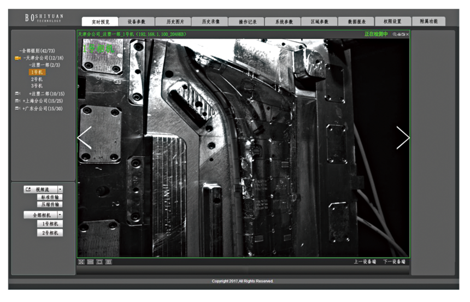Click 下一设备端 link
This screenshot has width=470, height=302.
coord(394,262)
